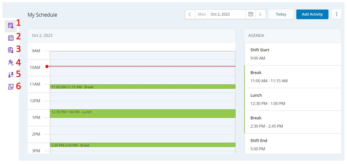The image size is (347, 165).
Task: Click the red current time marker dot
Action: (47, 67)
